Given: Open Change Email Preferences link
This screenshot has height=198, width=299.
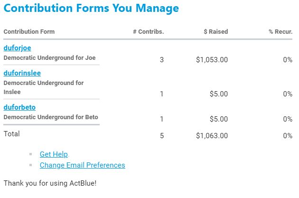Looking at the screenshot, I should click(82, 165).
